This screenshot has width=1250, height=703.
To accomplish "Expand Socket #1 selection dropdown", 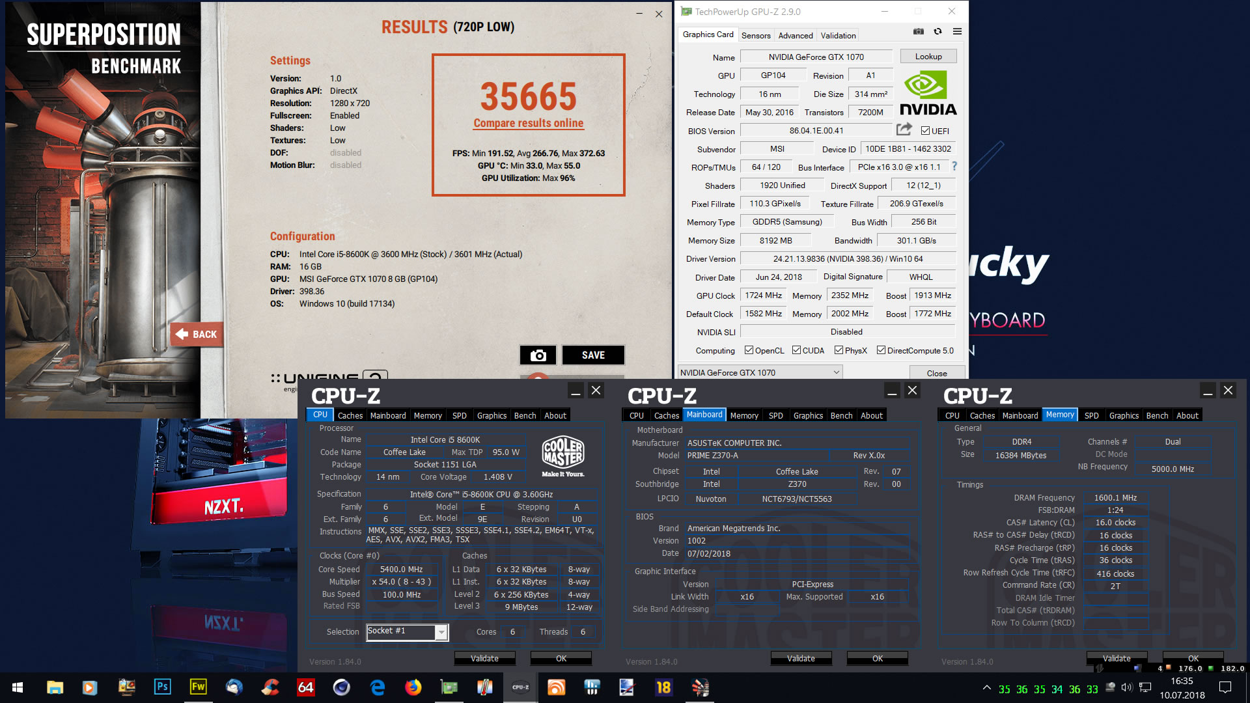I will pyautogui.click(x=441, y=632).
